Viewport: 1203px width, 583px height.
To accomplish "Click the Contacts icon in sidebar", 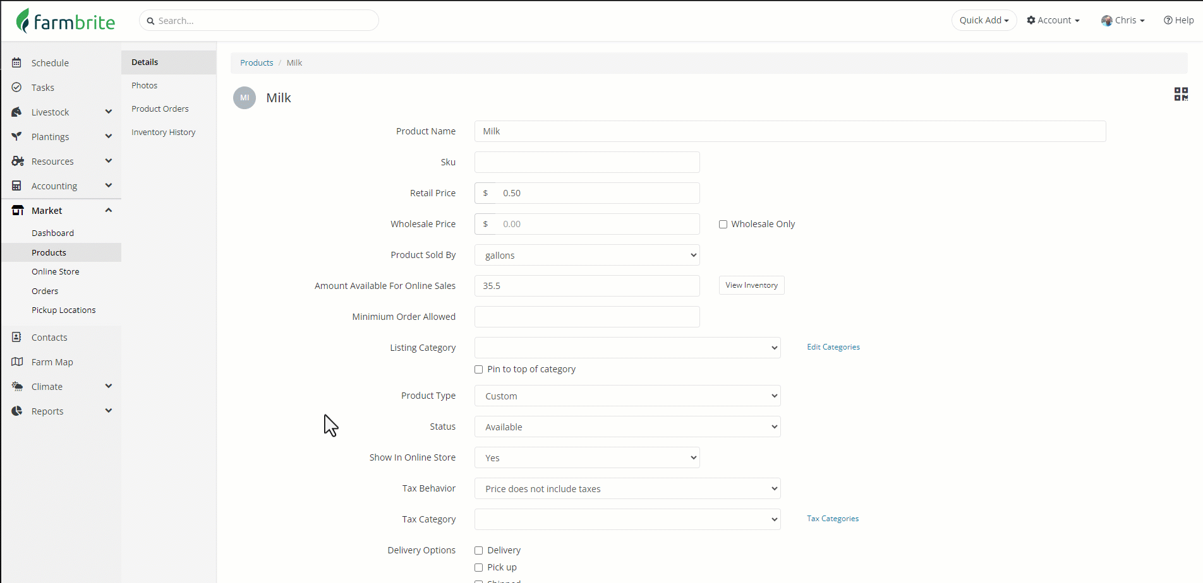I will click(17, 338).
